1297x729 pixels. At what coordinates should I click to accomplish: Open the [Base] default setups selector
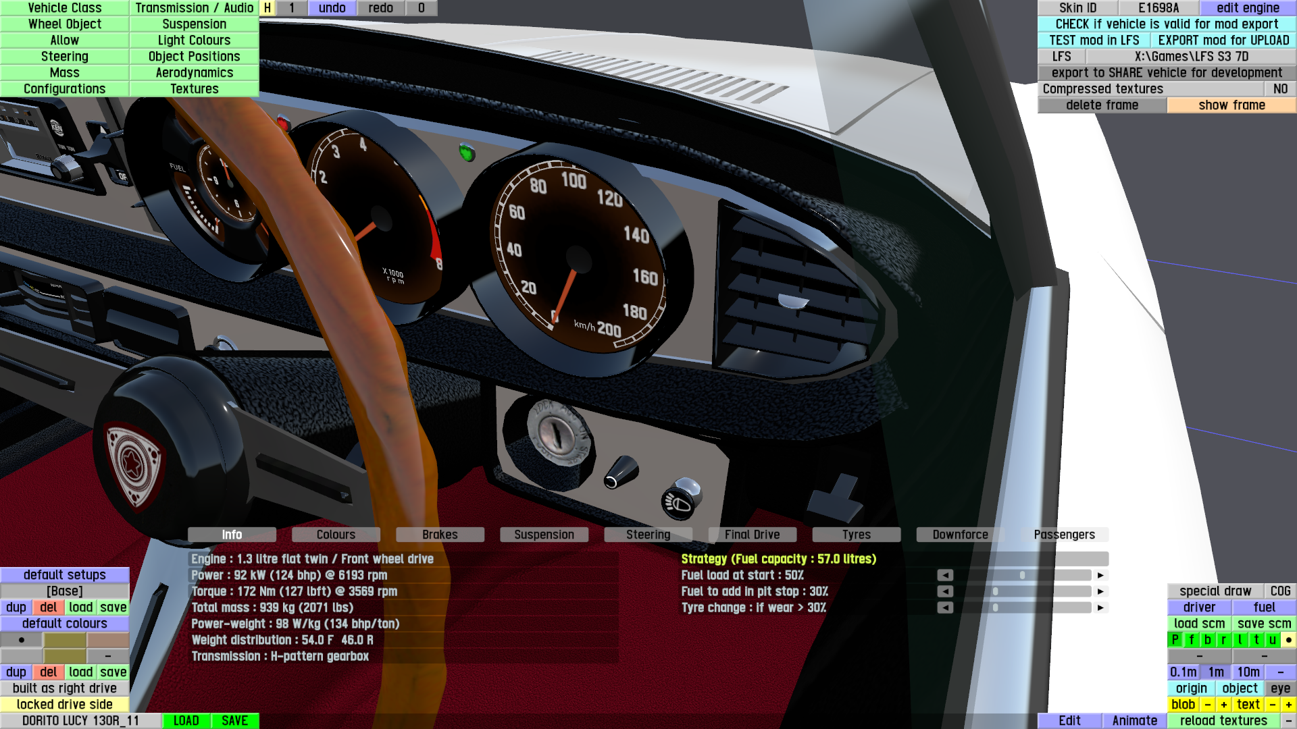point(65,591)
